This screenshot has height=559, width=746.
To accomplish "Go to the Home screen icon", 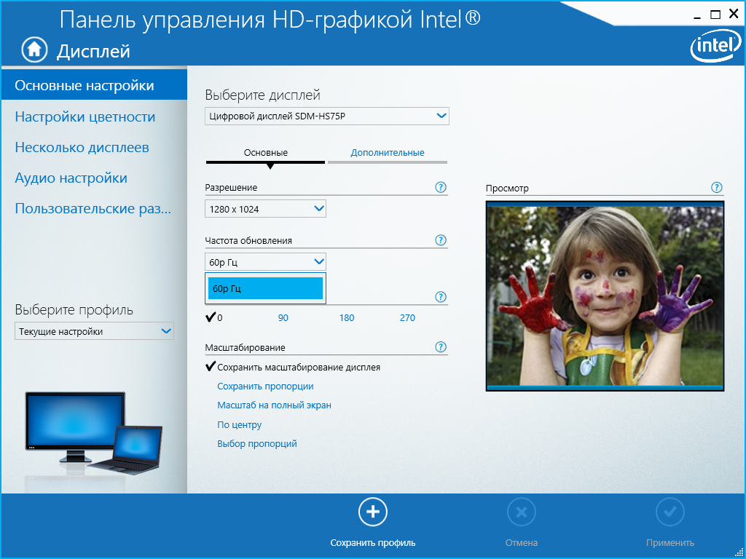I will point(34,50).
